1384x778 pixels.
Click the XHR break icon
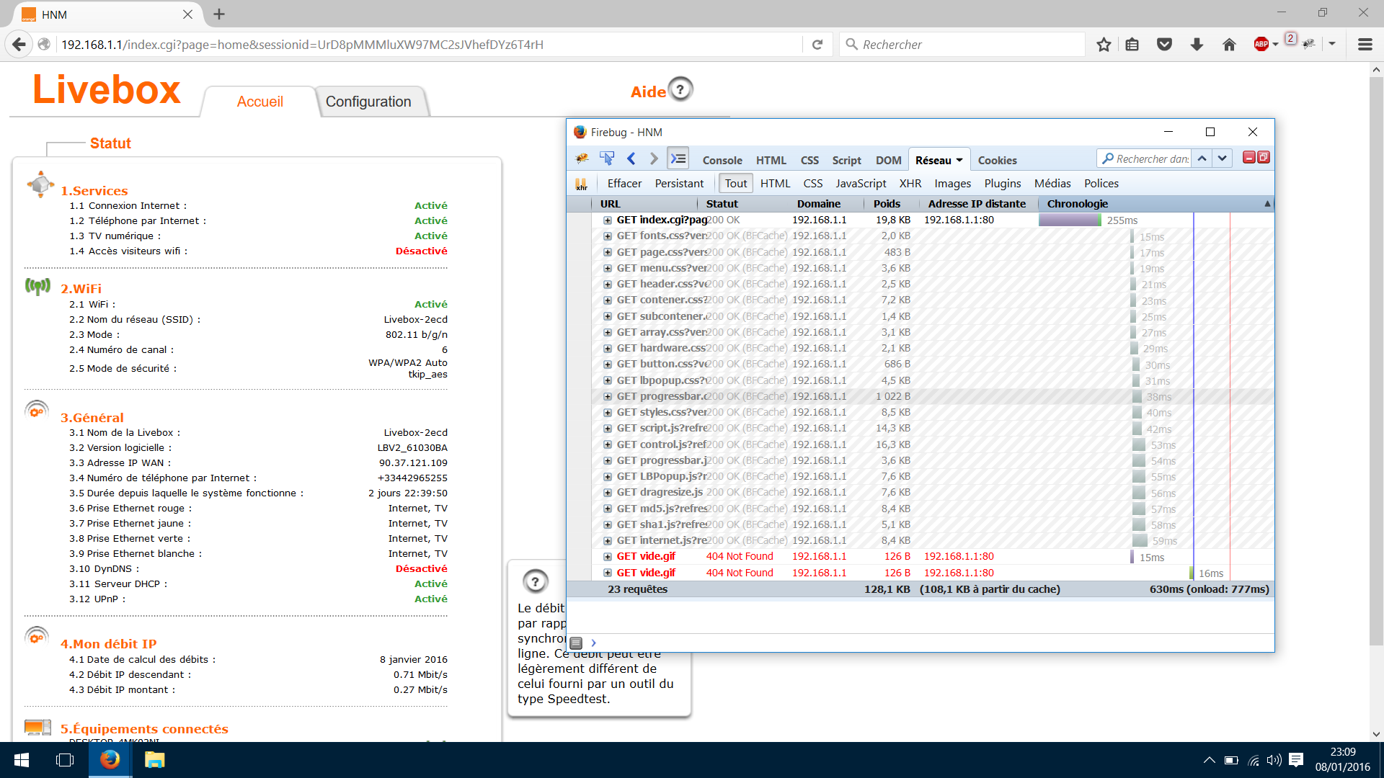pos(581,184)
